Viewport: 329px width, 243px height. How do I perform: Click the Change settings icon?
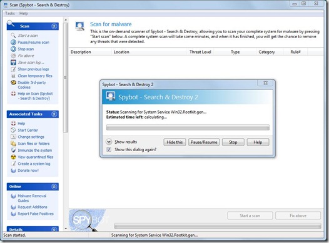click(x=13, y=137)
